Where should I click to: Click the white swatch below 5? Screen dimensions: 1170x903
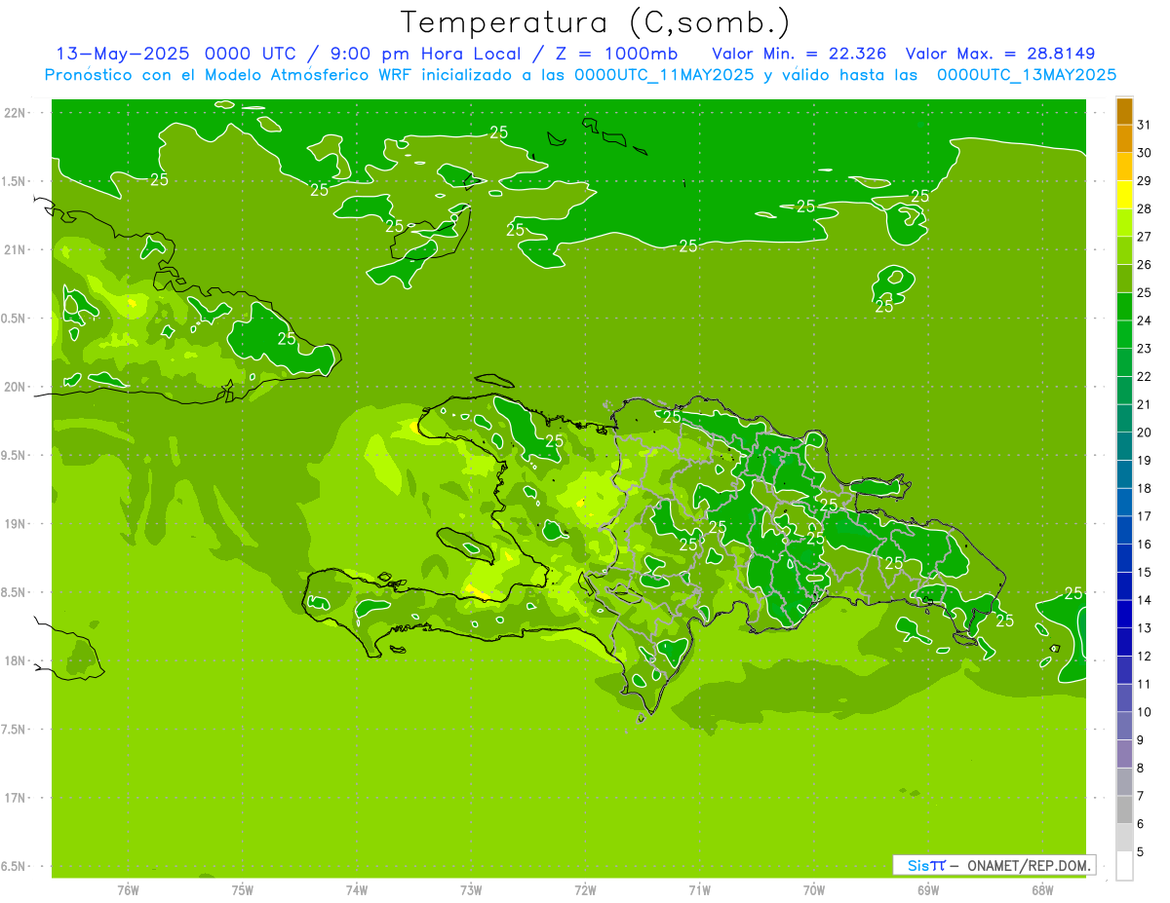[x=1124, y=866]
